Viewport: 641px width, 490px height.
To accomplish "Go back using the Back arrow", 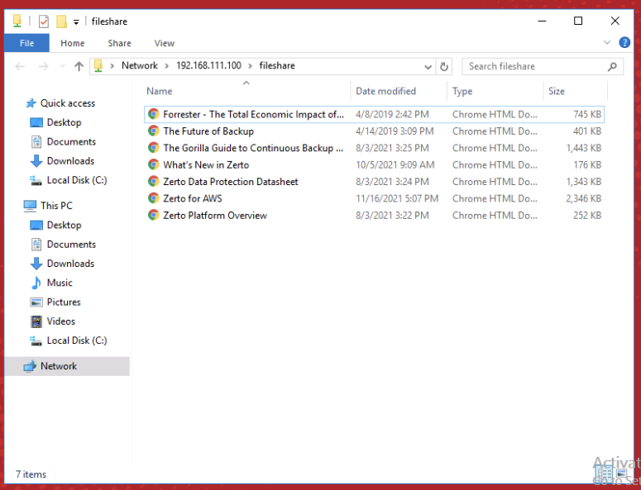I will [x=20, y=66].
